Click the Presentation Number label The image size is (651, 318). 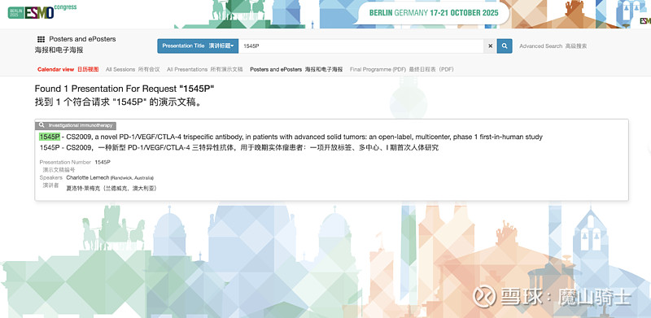click(65, 162)
